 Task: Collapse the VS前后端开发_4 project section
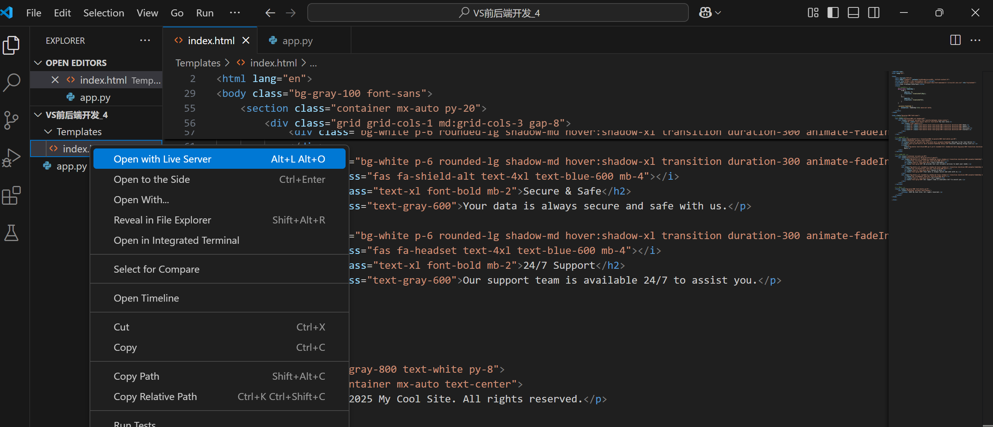(38, 115)
